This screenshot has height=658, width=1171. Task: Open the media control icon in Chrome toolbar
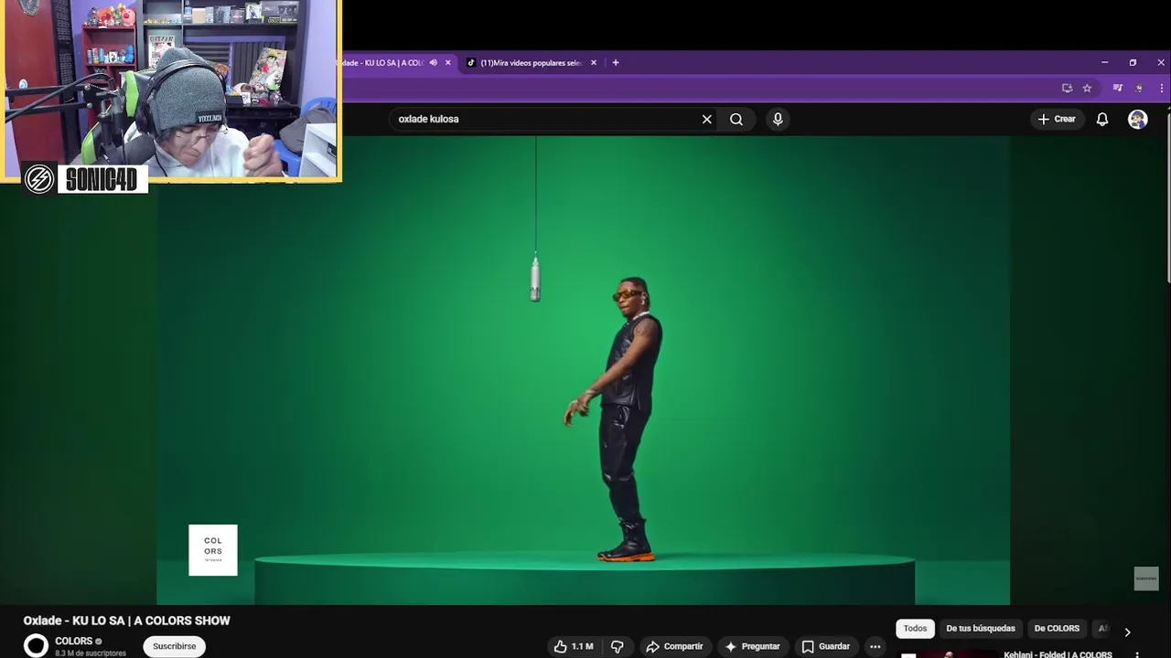point(1117,88)
